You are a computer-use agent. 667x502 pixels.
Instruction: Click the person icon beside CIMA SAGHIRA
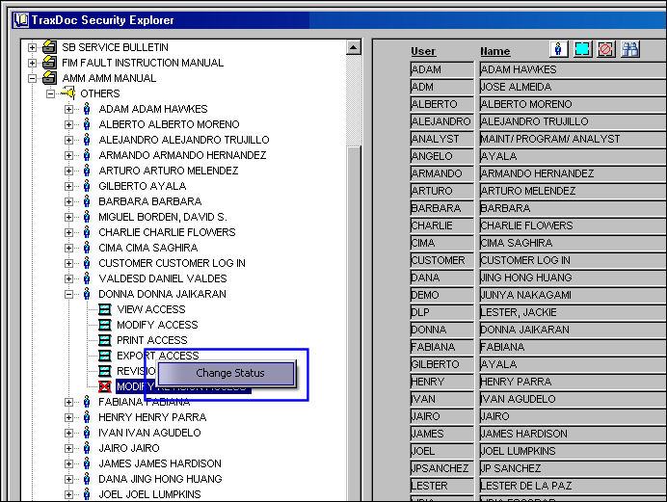[x=87, y=248]
